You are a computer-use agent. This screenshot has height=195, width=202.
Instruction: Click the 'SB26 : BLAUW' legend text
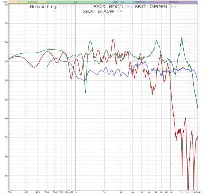pyautogui.click(x=98, y=12)
